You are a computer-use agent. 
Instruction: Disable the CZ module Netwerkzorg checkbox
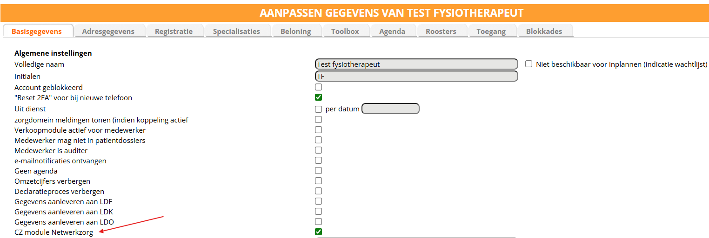[319, 232]
